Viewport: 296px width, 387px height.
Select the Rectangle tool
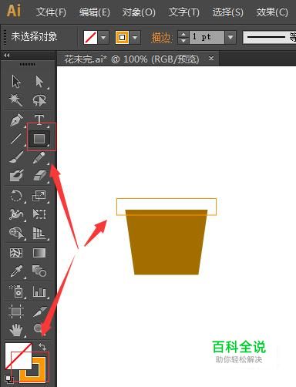(x=39, y=139)
